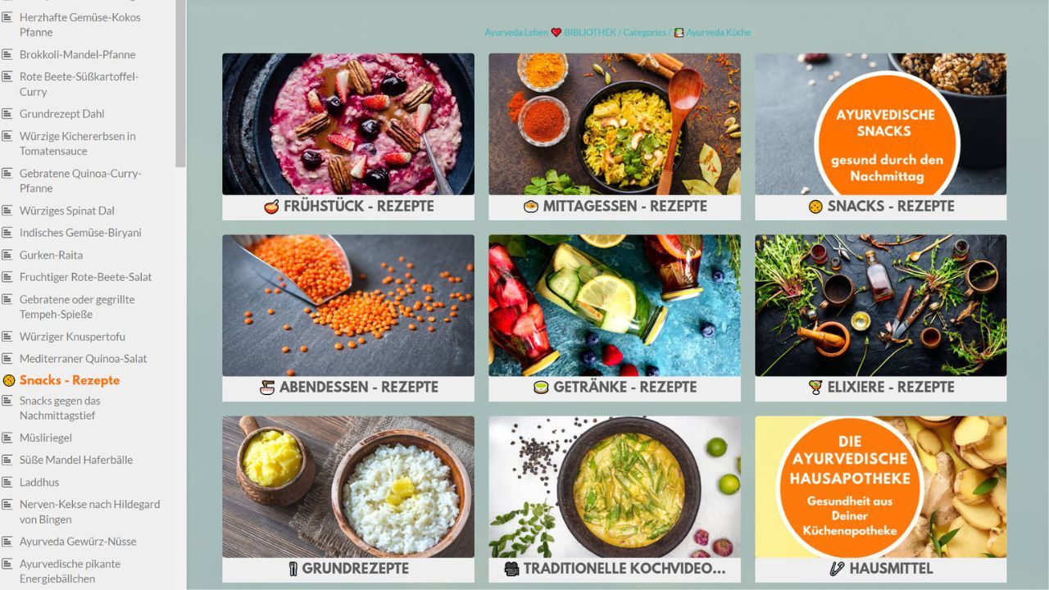Click the bowl icon beside Frühstück - Rezepte
The height and width of the screenshot is (590, 1049).
point(271,206)
